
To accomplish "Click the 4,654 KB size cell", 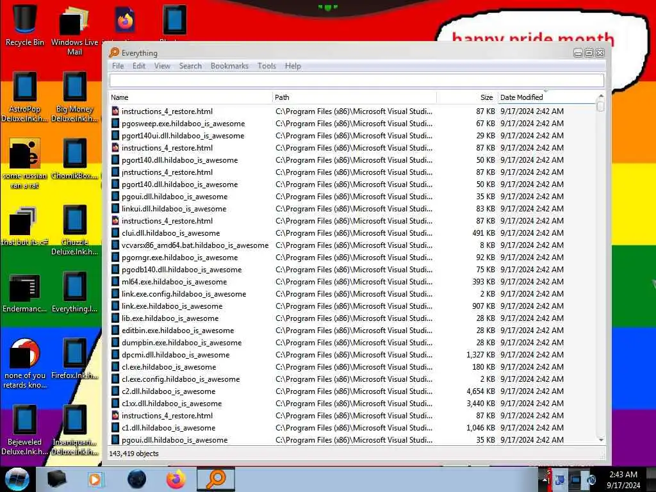I will pos(480,391).
